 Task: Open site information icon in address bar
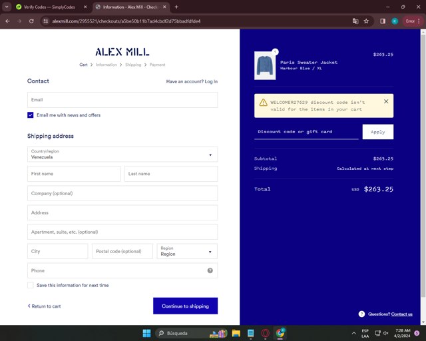point(46,21)
